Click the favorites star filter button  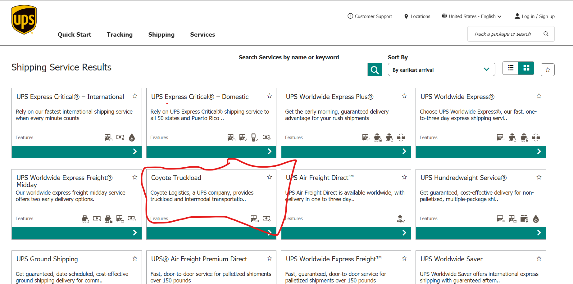point(548,70)
